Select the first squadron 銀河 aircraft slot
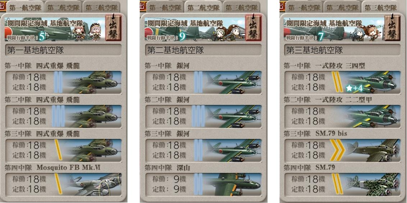 (x=203, y=82)
